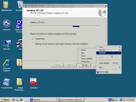Select the printer icon beside Network
This screenshot has height=102, width=136.
click(20, 45)
